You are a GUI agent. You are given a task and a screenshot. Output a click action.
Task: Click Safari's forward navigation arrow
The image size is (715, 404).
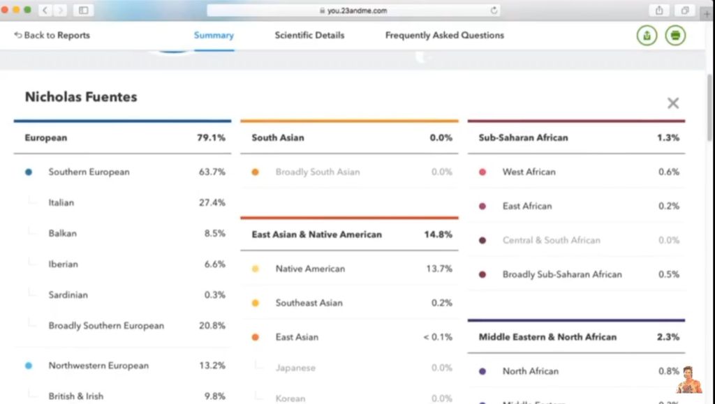click(61, 10)
